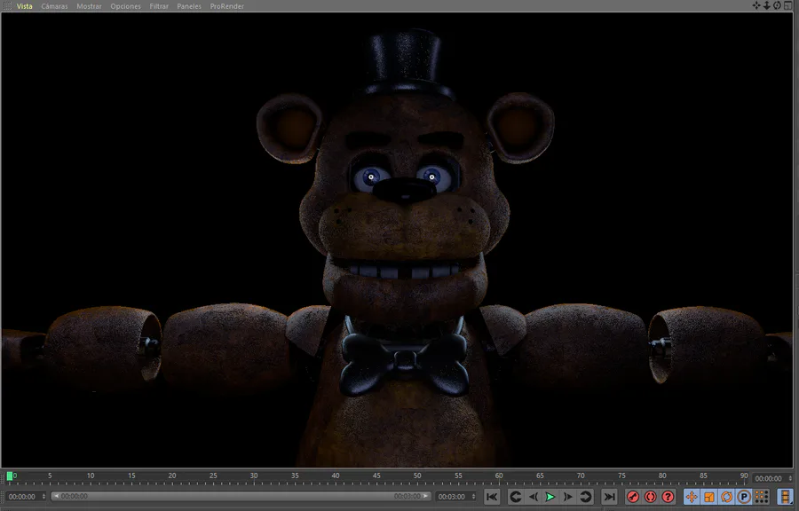Viewport: 799px width, 511px height.
Task: Click the stepper arrows on current frame field
Action: point(790,479)
